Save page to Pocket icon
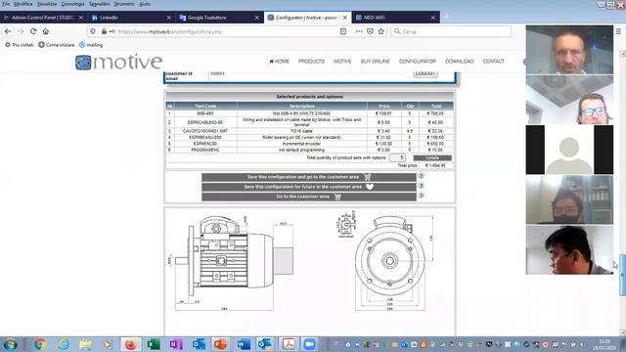Viewport: 626px width, 352px height. click(x=370, y=31)
